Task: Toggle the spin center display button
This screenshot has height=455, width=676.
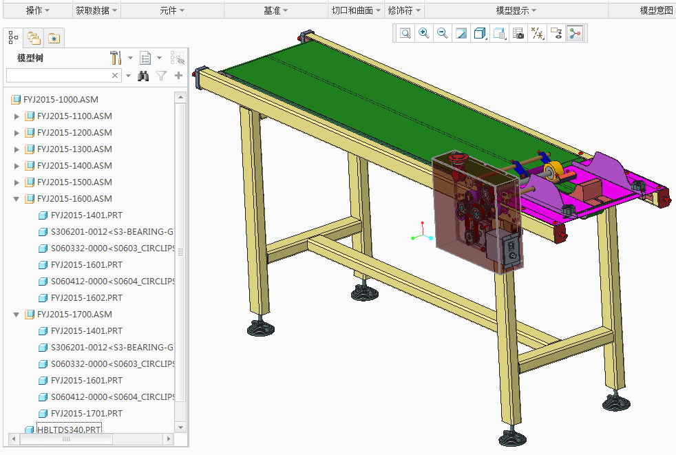Action: click(x=574, y=33)
